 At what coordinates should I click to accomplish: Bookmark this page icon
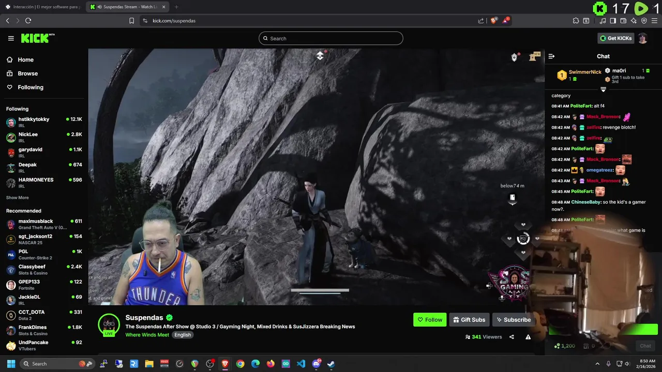pos(131,21)
